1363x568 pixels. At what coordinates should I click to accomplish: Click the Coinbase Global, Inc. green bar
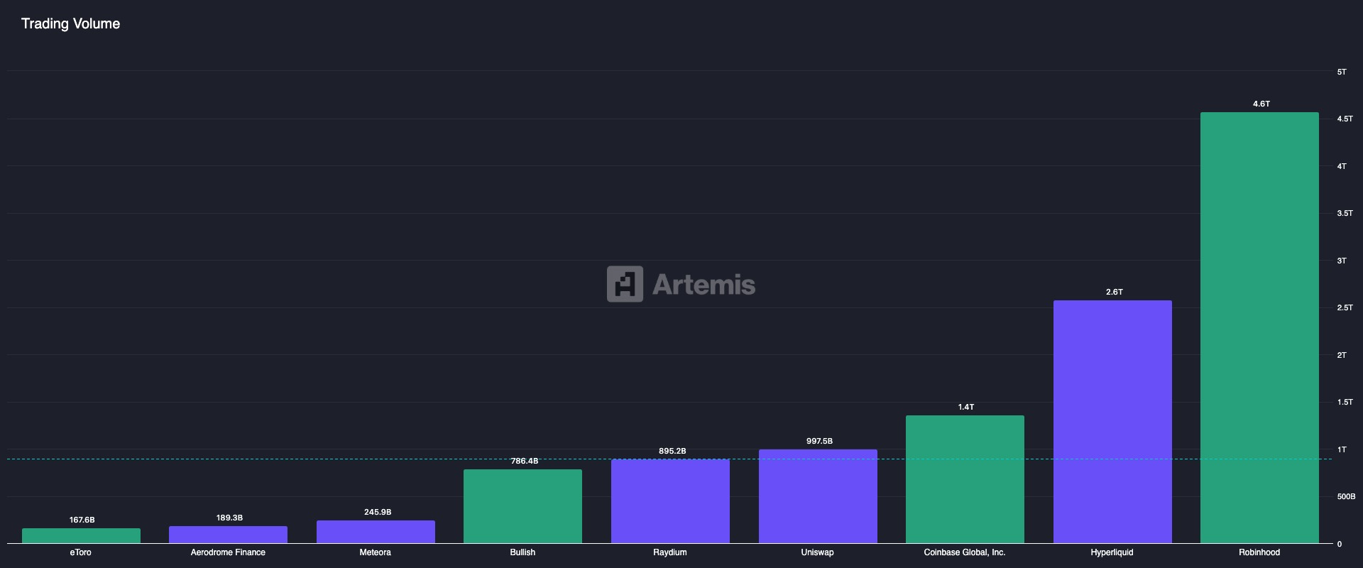(x=965, y=479)
